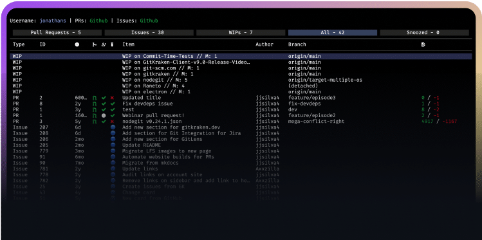The height and width of the screenshot is (240, 482).
Task: Select the Webinar pull request! row
Action: 241,116
